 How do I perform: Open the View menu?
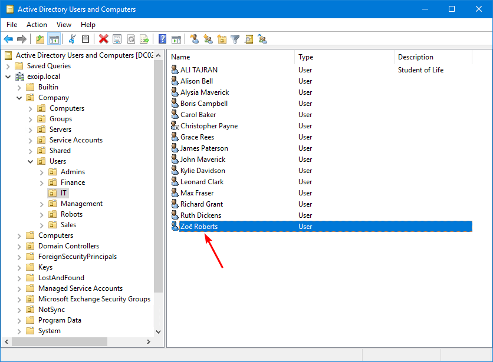64,25
